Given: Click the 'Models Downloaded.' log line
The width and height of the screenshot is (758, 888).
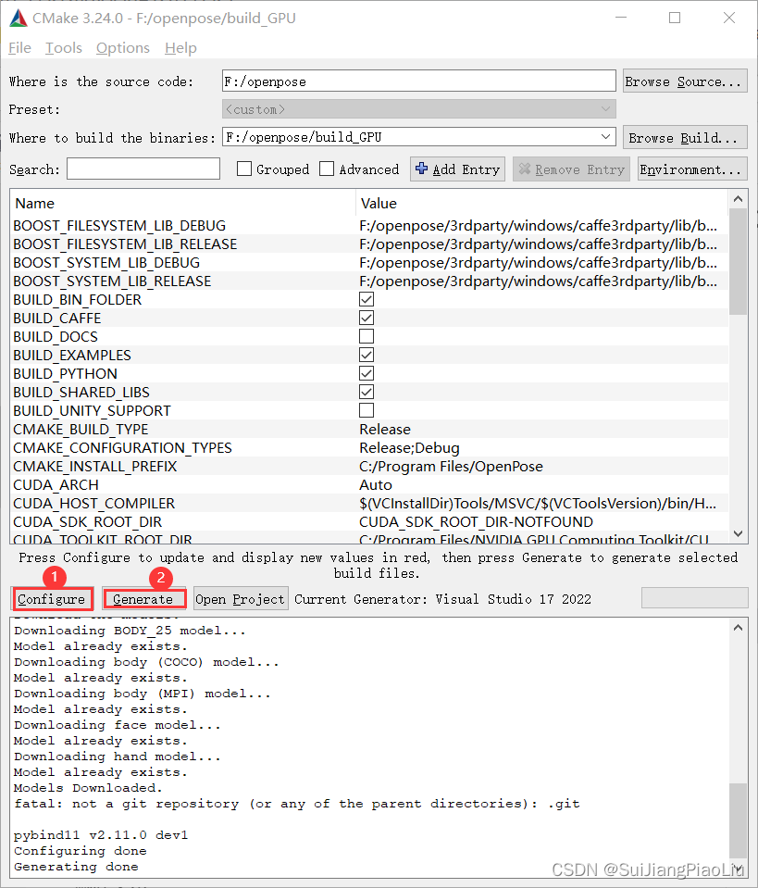Looking at the screenshot, I should click(88, 788).
